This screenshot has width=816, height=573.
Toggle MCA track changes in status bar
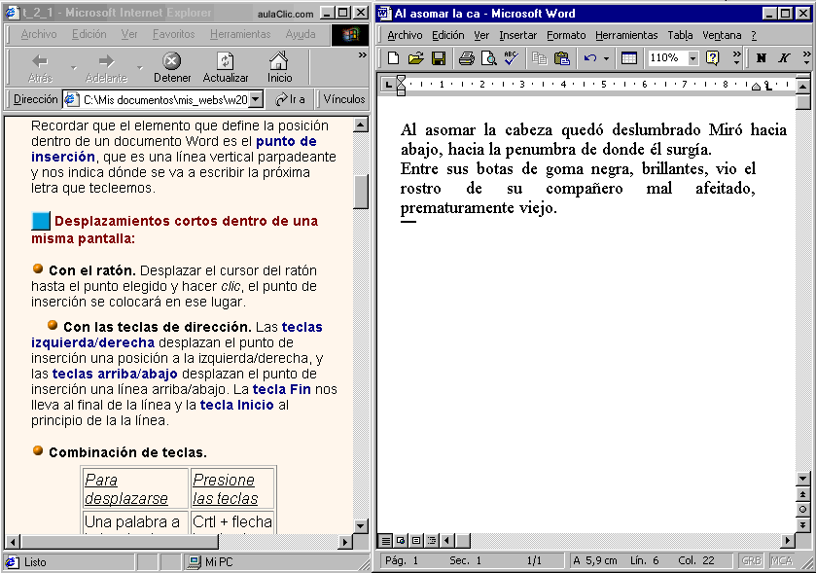[x=782, y=560]
